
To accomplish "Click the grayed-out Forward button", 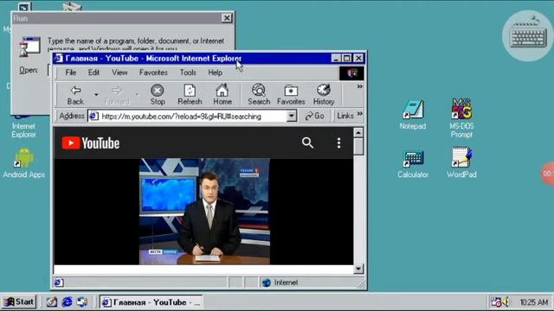I will click(117, 94).
